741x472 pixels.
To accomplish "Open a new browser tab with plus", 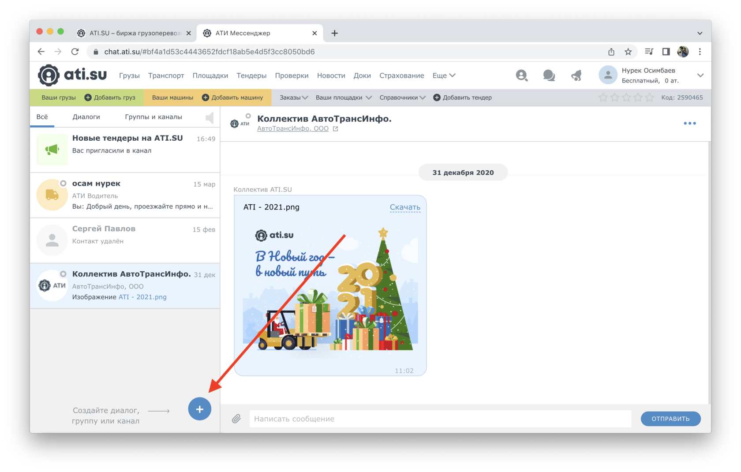I will (334, 33).
